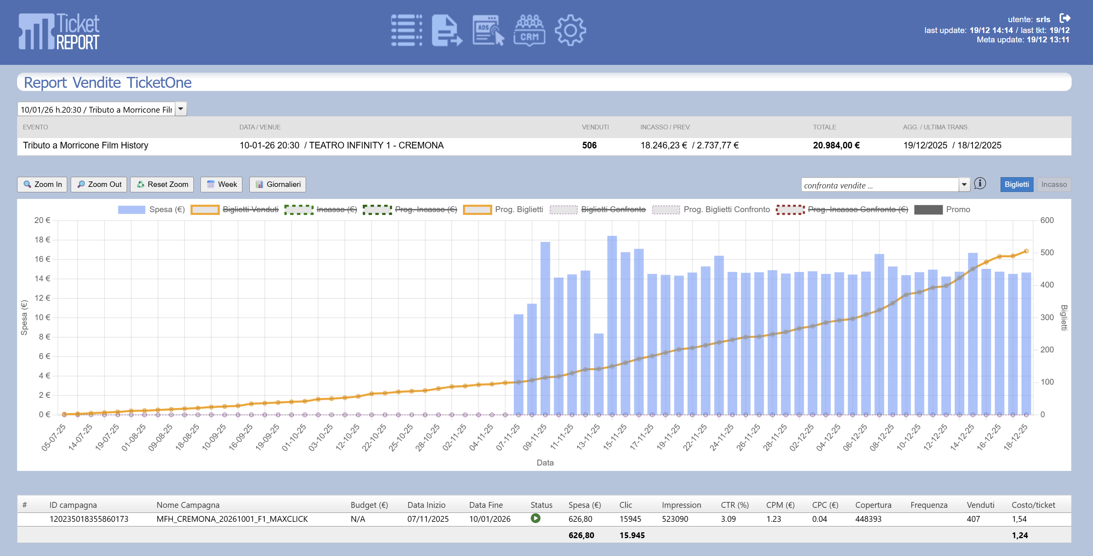The image size is (1093, 556).
Task: Open the list view icon in header
Action: point(406,30)
